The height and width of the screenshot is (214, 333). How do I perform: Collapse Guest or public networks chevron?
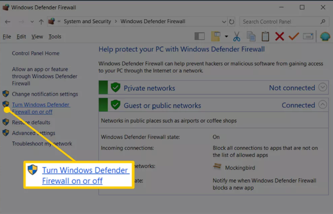[323, 105]
